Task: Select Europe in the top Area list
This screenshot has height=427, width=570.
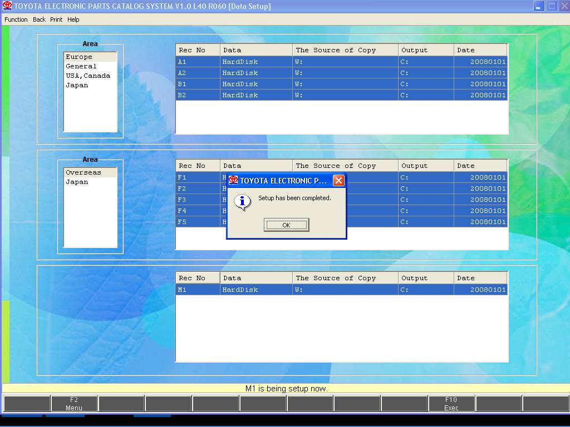Action: tap(79, 57)
